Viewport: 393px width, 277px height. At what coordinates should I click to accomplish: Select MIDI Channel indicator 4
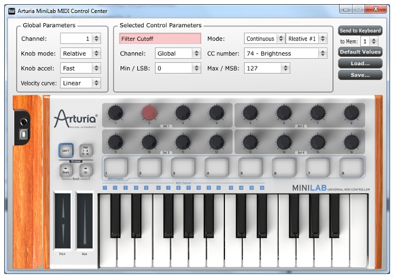pos(136,187)
